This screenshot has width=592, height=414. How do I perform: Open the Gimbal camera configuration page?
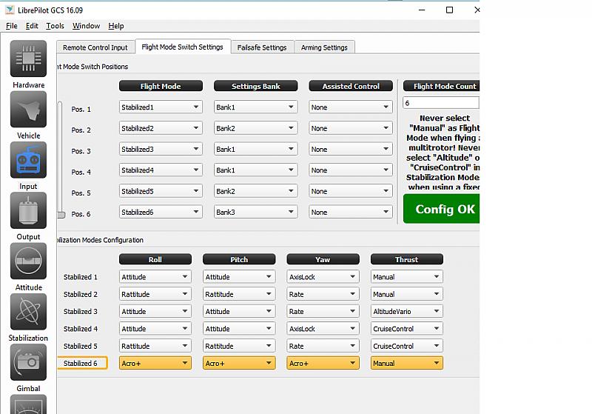click(x=28, y=363)
